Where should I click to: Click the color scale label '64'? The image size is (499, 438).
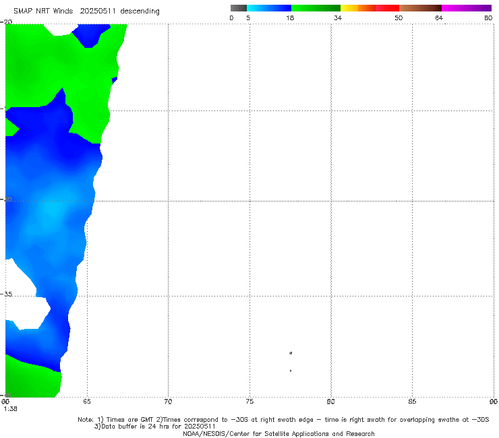click(439, 18)
